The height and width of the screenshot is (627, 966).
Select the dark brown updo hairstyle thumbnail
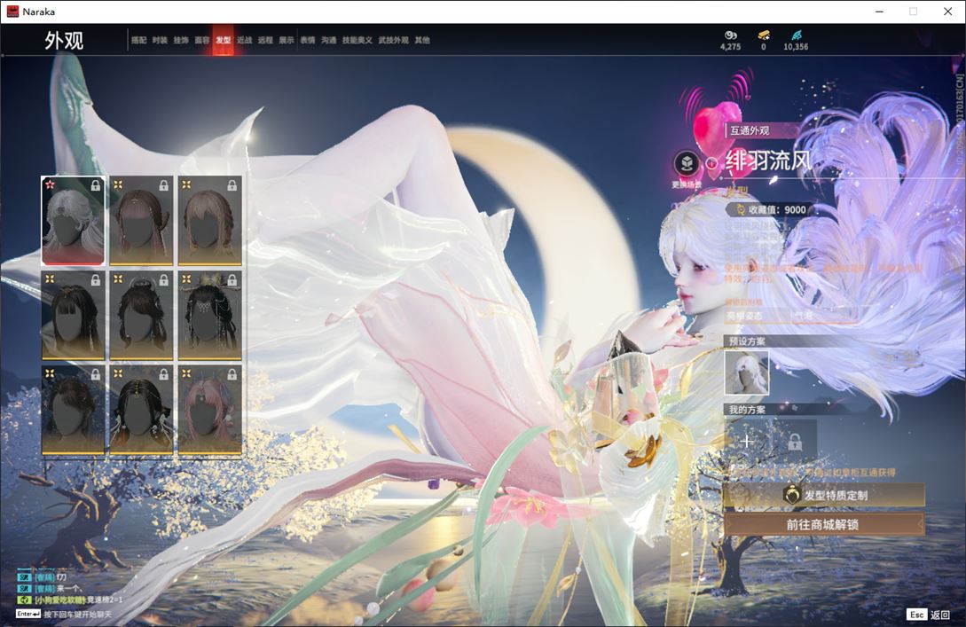[x=73, y=411]
